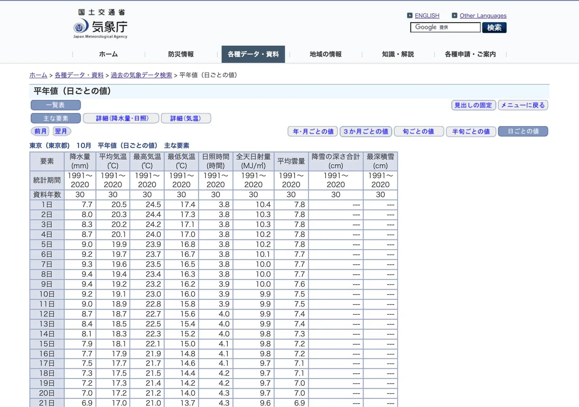Image resolution: width=579 pixels, height=407 pixels.
Task: Show 旬ごとの値 data
Action: [418, 131]
